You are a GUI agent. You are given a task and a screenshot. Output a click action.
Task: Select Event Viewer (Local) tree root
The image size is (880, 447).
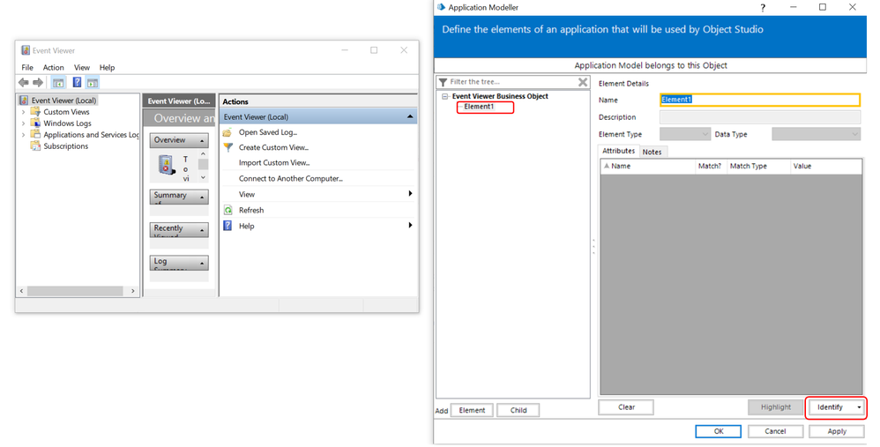click(x=64, y=101)
